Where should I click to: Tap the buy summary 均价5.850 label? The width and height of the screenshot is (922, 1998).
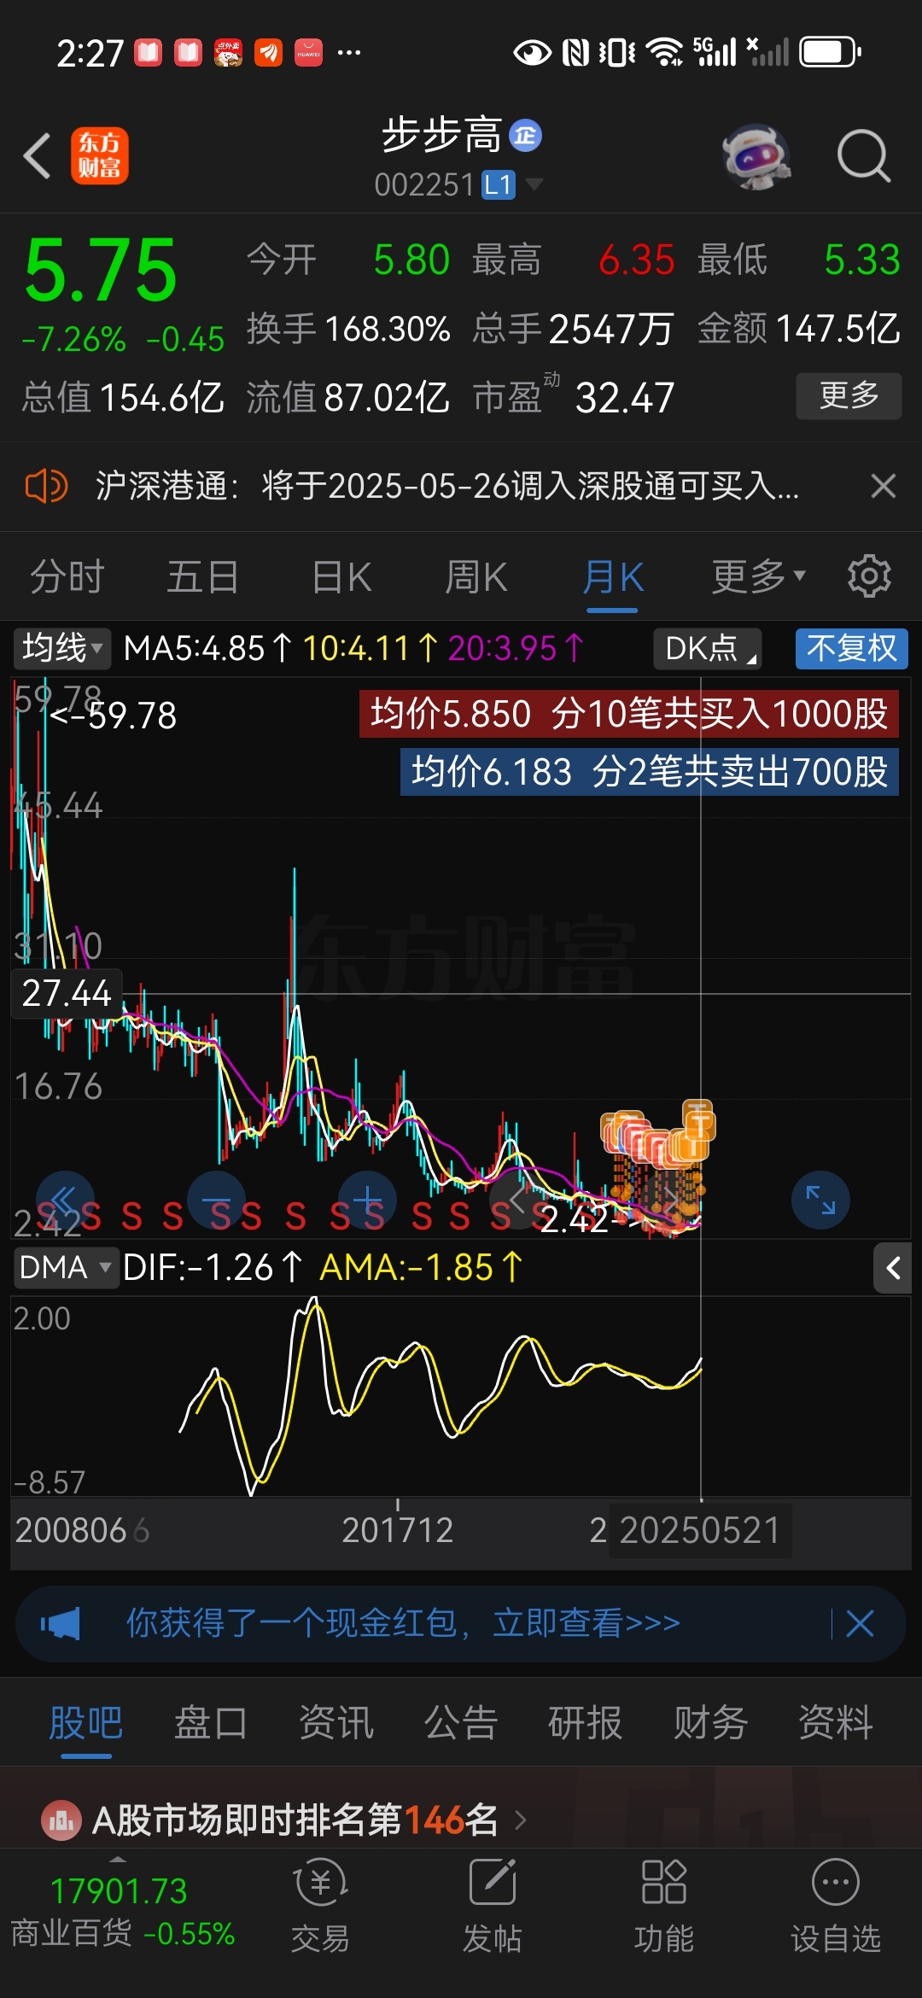coord(629,713)
